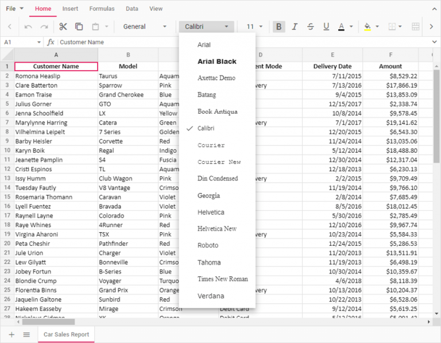Toggle Underline formatting
Viewport: 441px width, 343px height.
(326, 26)
